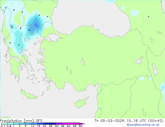Click the legend label '25'
Screen dimensions: 165x127
50,126
